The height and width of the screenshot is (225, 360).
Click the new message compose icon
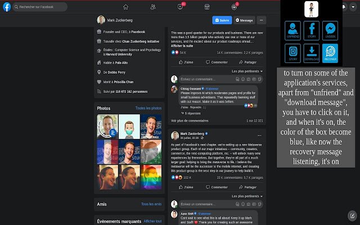(x=352, y=215)
